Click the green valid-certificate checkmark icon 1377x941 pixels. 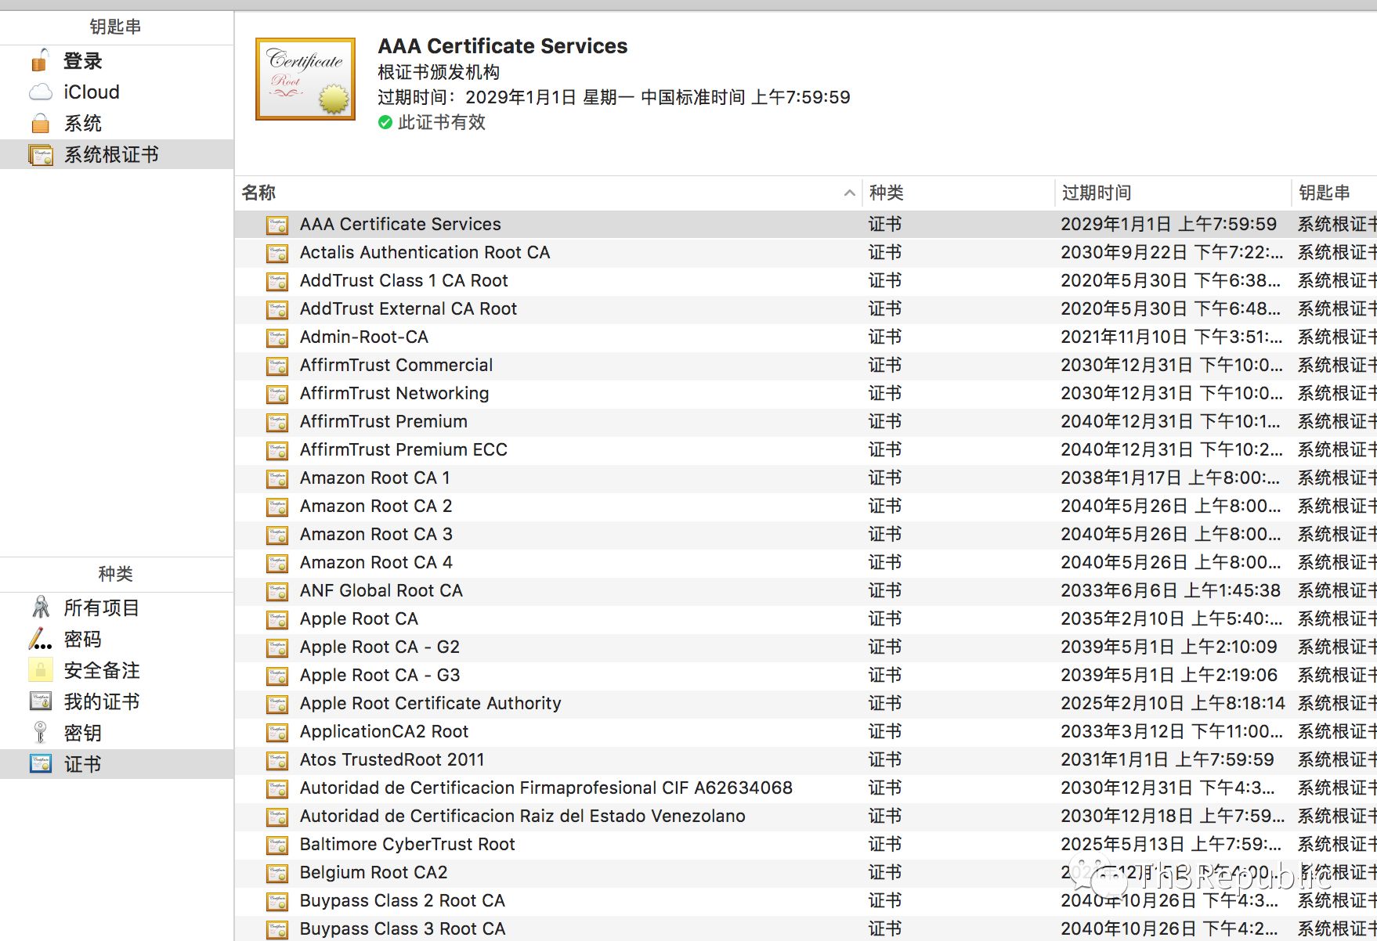tap(385, 122)
